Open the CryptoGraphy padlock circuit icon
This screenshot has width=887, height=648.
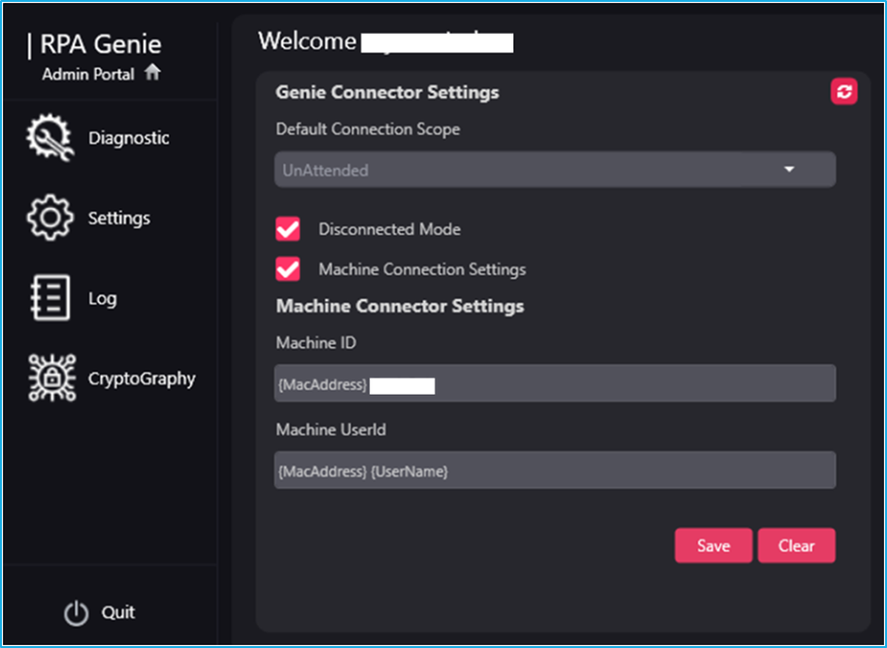49,379
